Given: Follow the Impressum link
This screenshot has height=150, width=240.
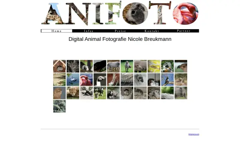Looking at the screenshot, I should click(194, 134).
